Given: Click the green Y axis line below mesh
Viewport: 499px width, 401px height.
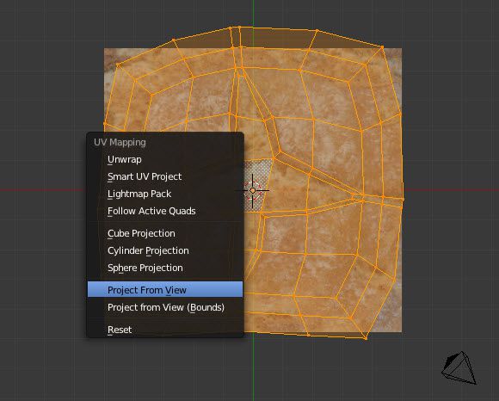Looking at the screenshot, I should click(253, 369).
